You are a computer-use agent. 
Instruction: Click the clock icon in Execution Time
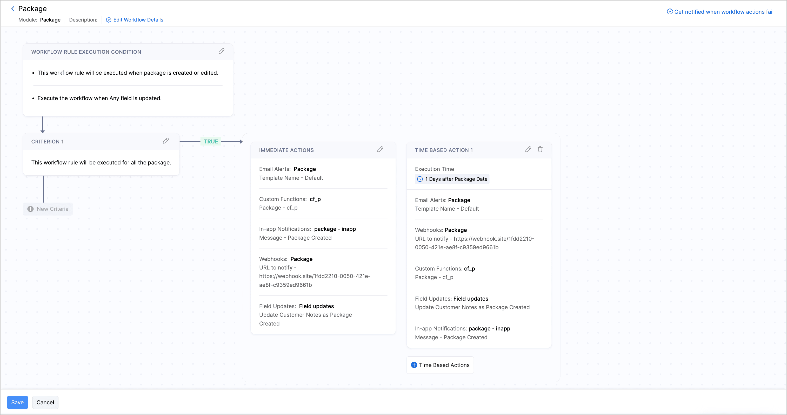[x=420, y=179]
